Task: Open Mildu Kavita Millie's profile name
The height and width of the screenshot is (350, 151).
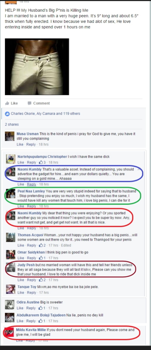Action: click(x=31, y=330)
